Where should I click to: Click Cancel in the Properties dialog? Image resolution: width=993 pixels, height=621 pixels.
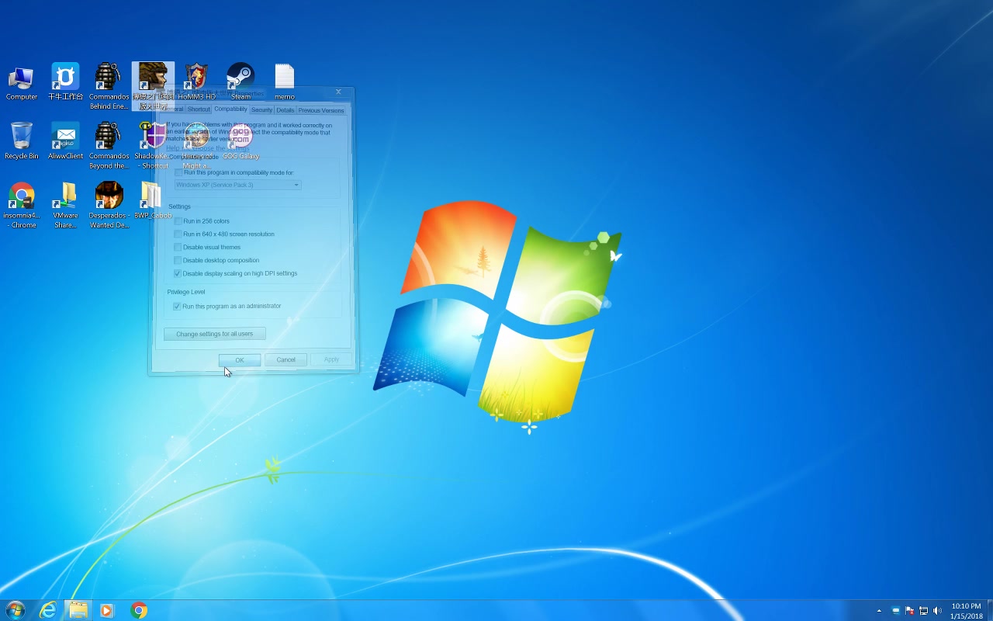(x=285, y=360)
